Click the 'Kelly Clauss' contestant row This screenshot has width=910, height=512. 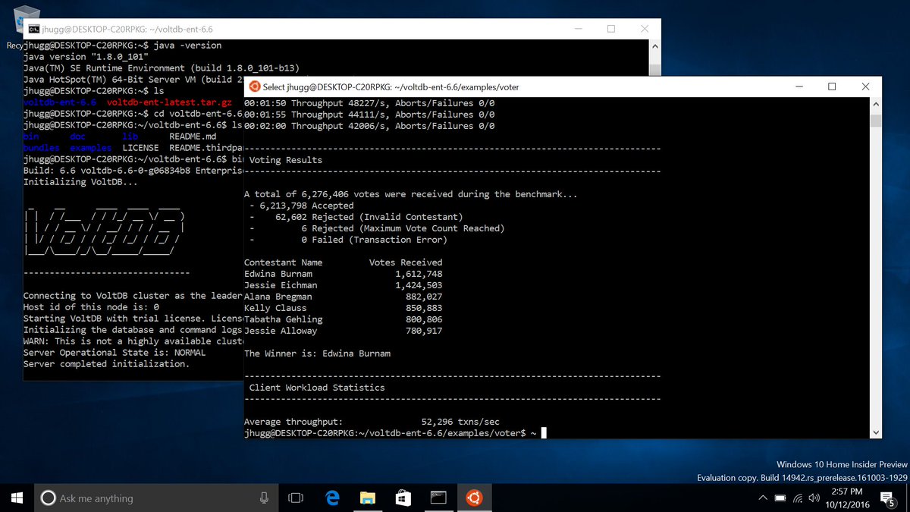click(344, 308)
